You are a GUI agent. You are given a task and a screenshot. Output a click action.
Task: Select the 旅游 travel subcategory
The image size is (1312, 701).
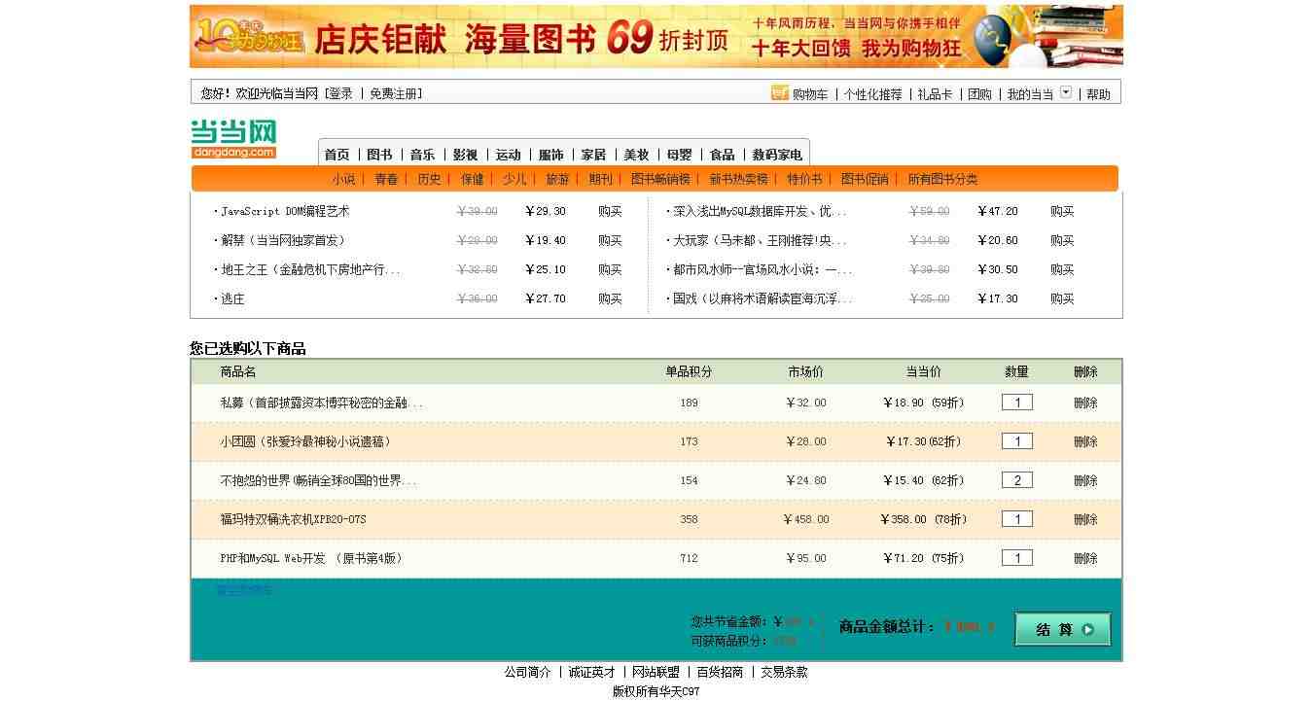[557, 179]
